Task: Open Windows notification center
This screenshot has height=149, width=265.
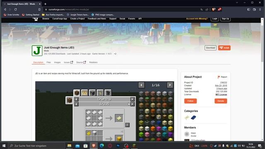Action: [260, 146]
